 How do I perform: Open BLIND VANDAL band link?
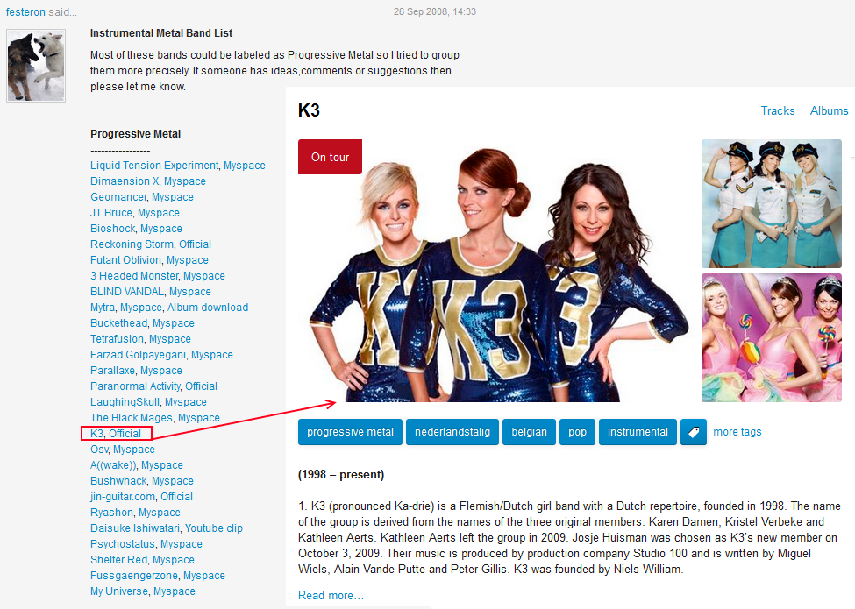pyautogui.click(x=127, y=292)
